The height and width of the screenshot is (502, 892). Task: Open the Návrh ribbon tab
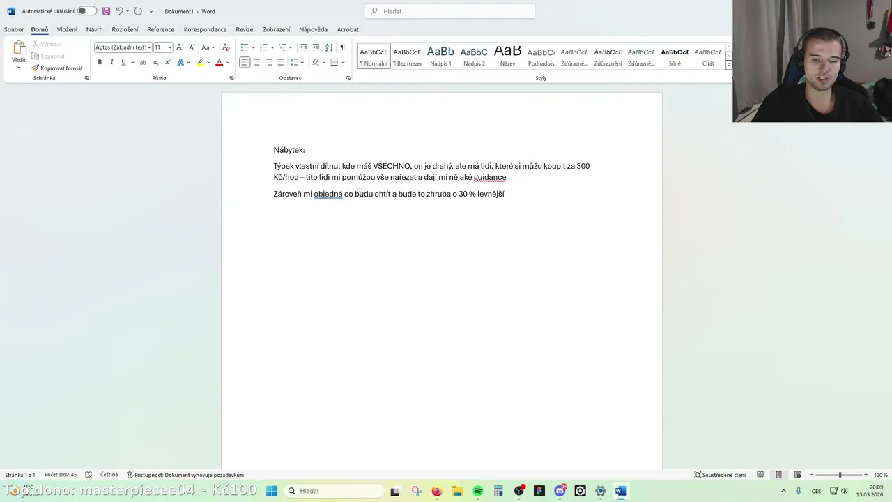pos(94,29)
